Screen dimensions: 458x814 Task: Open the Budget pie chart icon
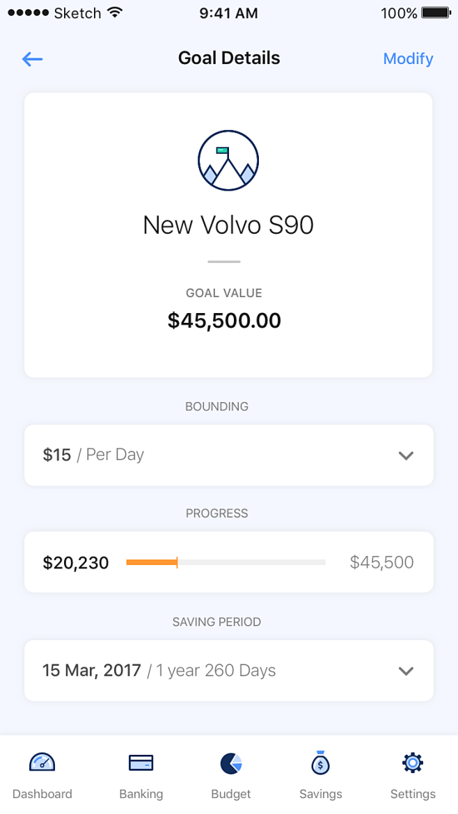pos(231,763)
